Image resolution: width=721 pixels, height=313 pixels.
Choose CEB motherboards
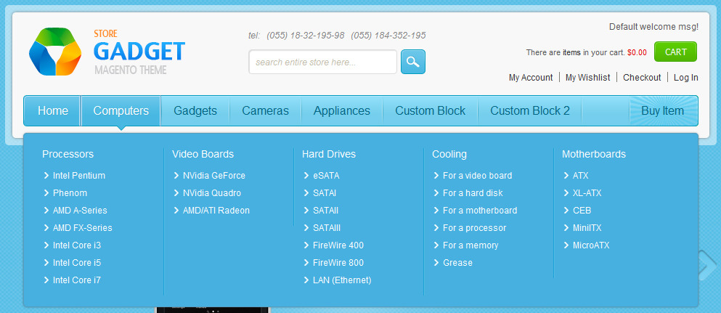point(582,211)
